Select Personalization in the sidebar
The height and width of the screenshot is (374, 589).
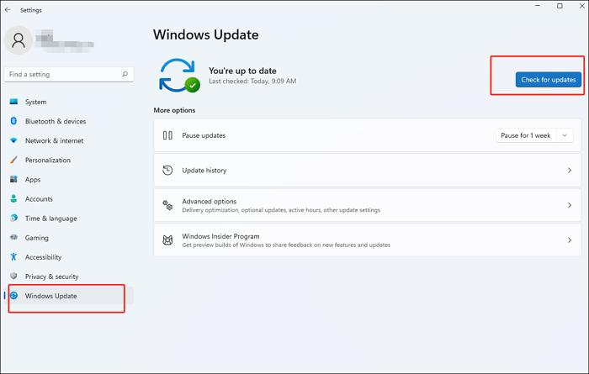[69, 160]
